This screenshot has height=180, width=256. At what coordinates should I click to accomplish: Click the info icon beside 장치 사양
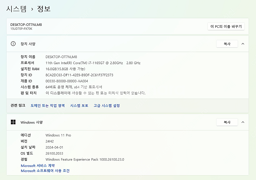point(13,44)
